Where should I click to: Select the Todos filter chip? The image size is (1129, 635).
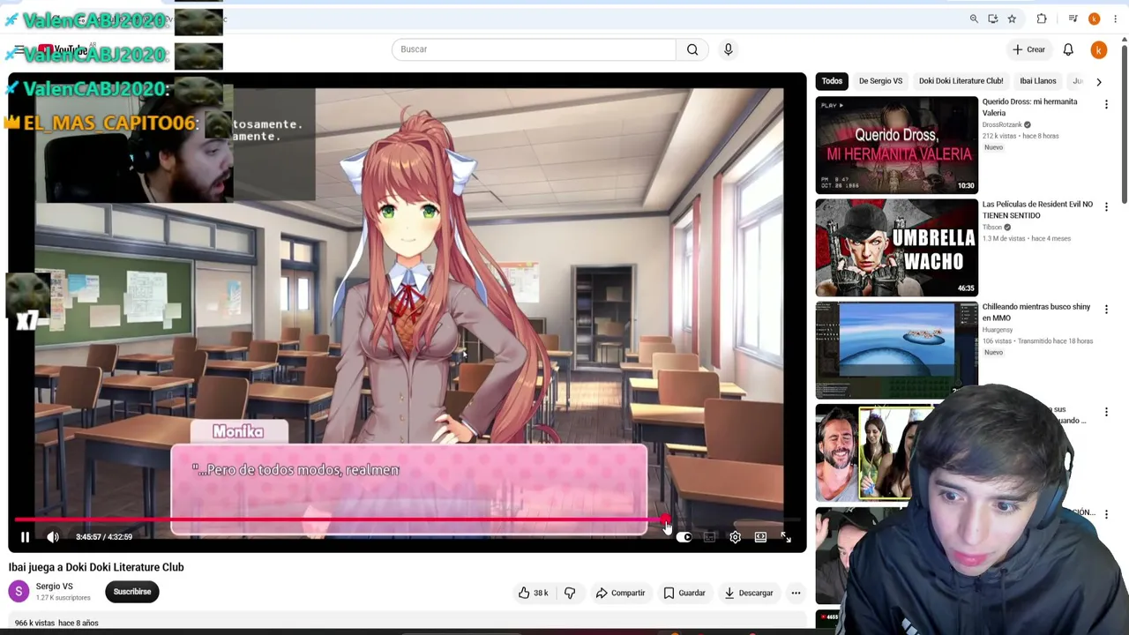pos(832,81)
